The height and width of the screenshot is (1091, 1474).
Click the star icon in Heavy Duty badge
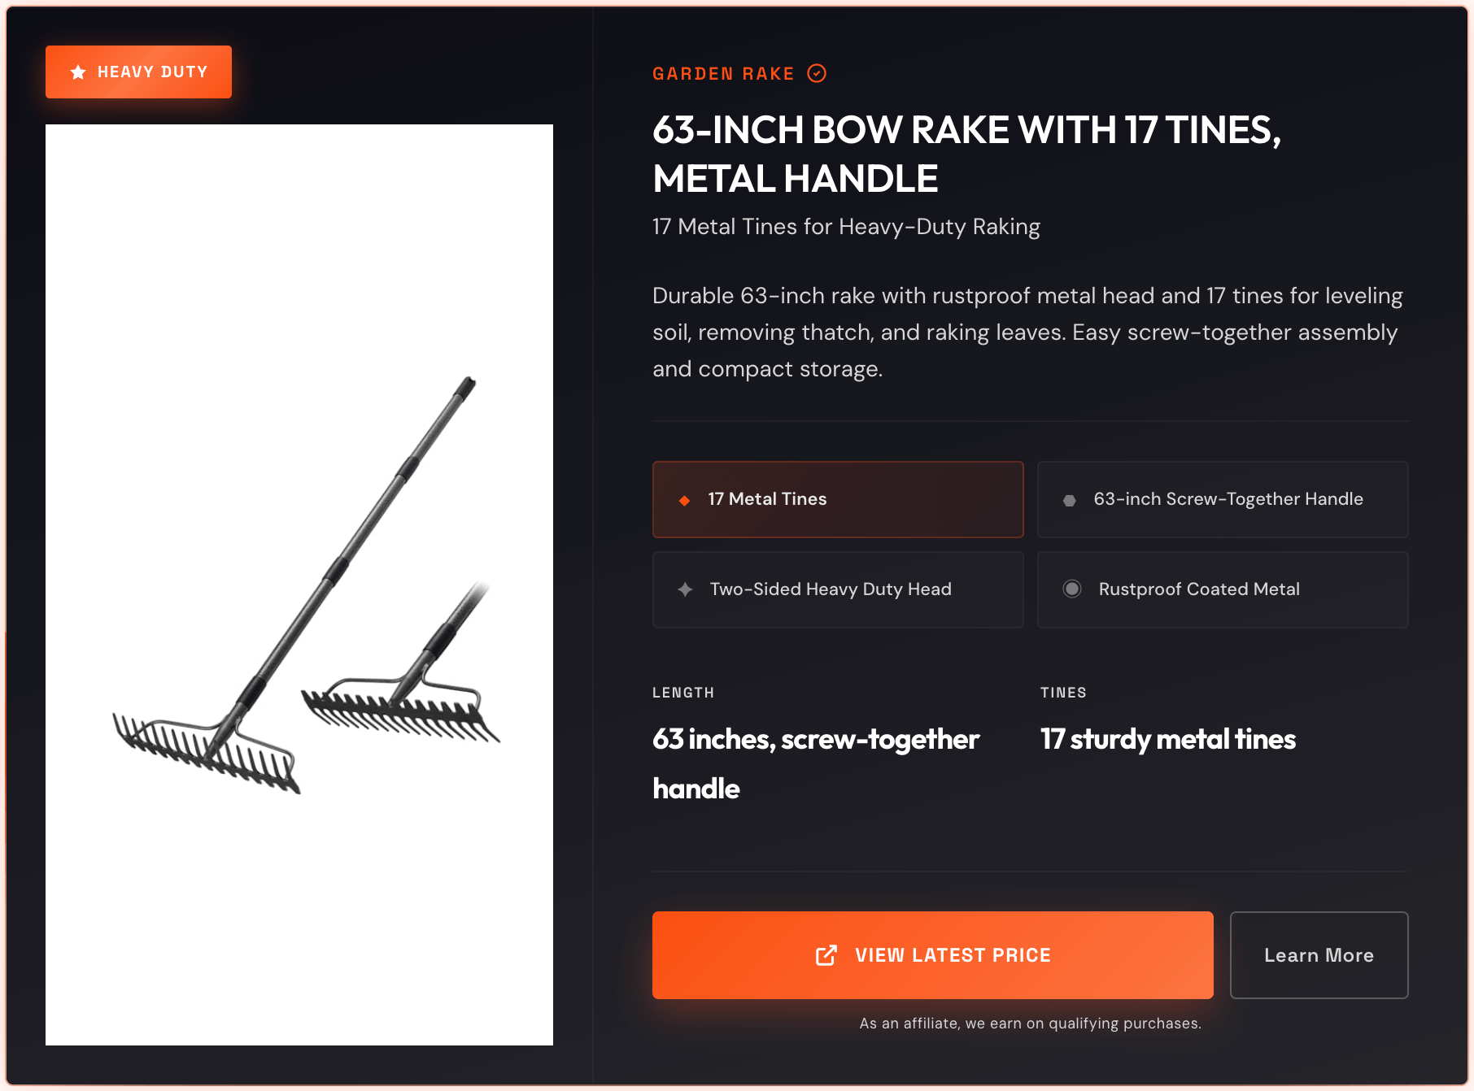point(78,72)
